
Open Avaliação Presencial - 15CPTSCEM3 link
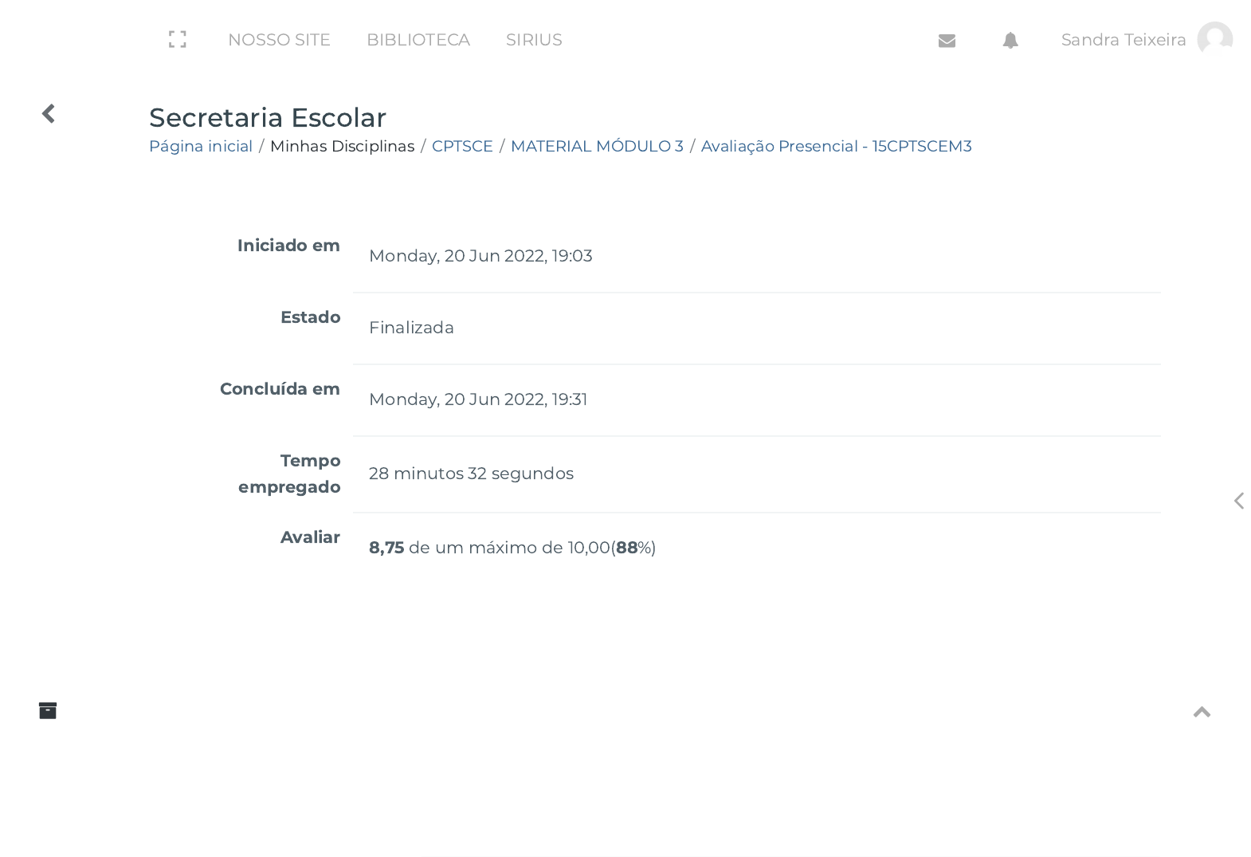836,146
